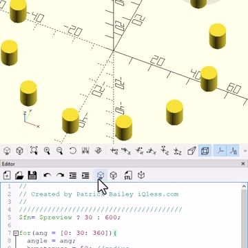Switch to the -Z axis view
Image resolution: width=248 pixels, height=248 pixels.
(177, 151)
